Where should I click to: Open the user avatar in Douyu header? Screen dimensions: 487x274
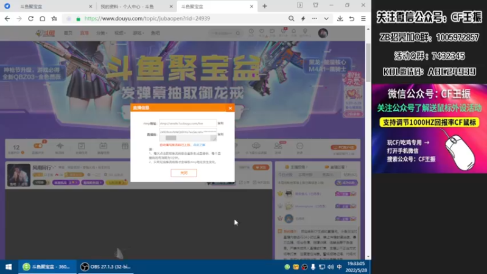coord(323,33)
